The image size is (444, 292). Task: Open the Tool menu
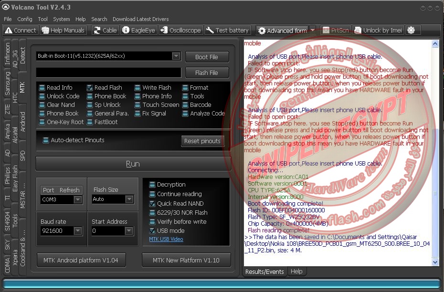(43, 19)
